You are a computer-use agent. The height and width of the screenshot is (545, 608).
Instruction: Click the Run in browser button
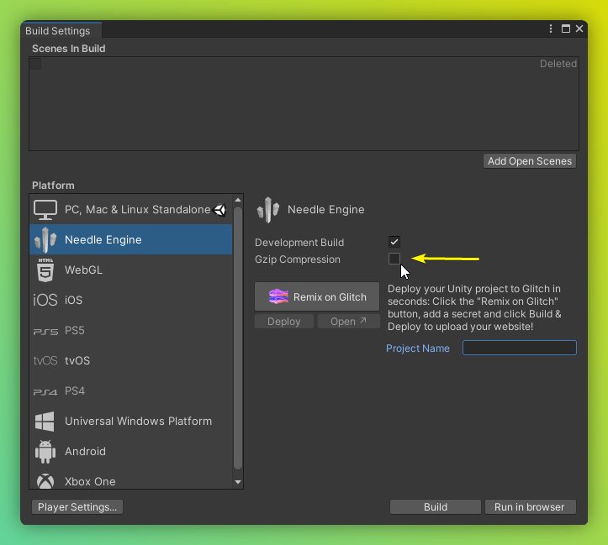[530, 507]
